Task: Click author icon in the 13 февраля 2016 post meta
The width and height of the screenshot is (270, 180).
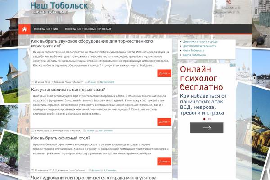Action: [56, 171]
